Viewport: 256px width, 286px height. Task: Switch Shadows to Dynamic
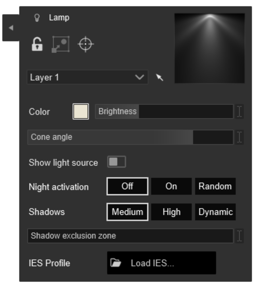coord(215,213)
